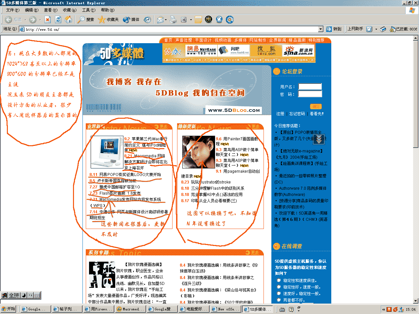
Task: Open the 帮助 menu
Action: [108, 10]
